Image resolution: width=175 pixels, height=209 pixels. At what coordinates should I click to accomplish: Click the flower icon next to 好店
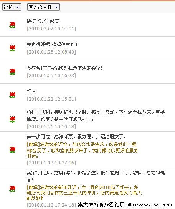(x=12, y=95)
